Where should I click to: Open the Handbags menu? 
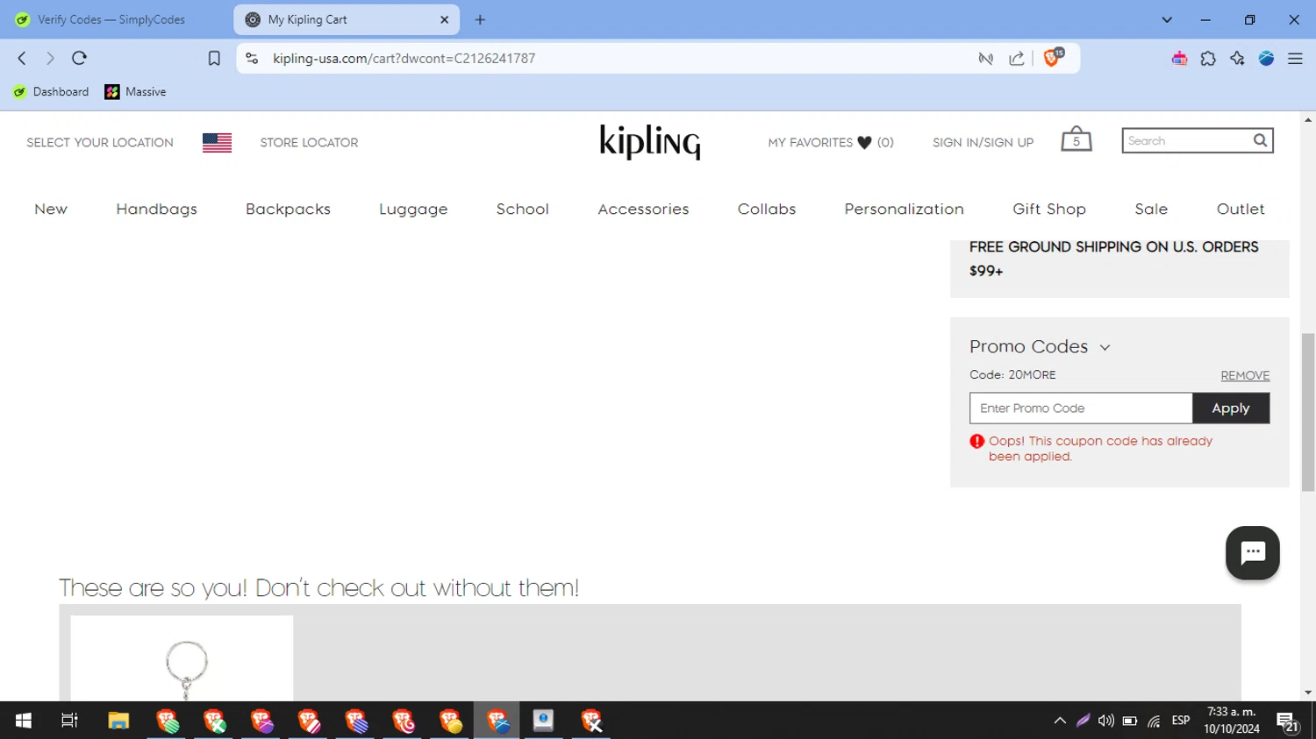click(156, 209)
